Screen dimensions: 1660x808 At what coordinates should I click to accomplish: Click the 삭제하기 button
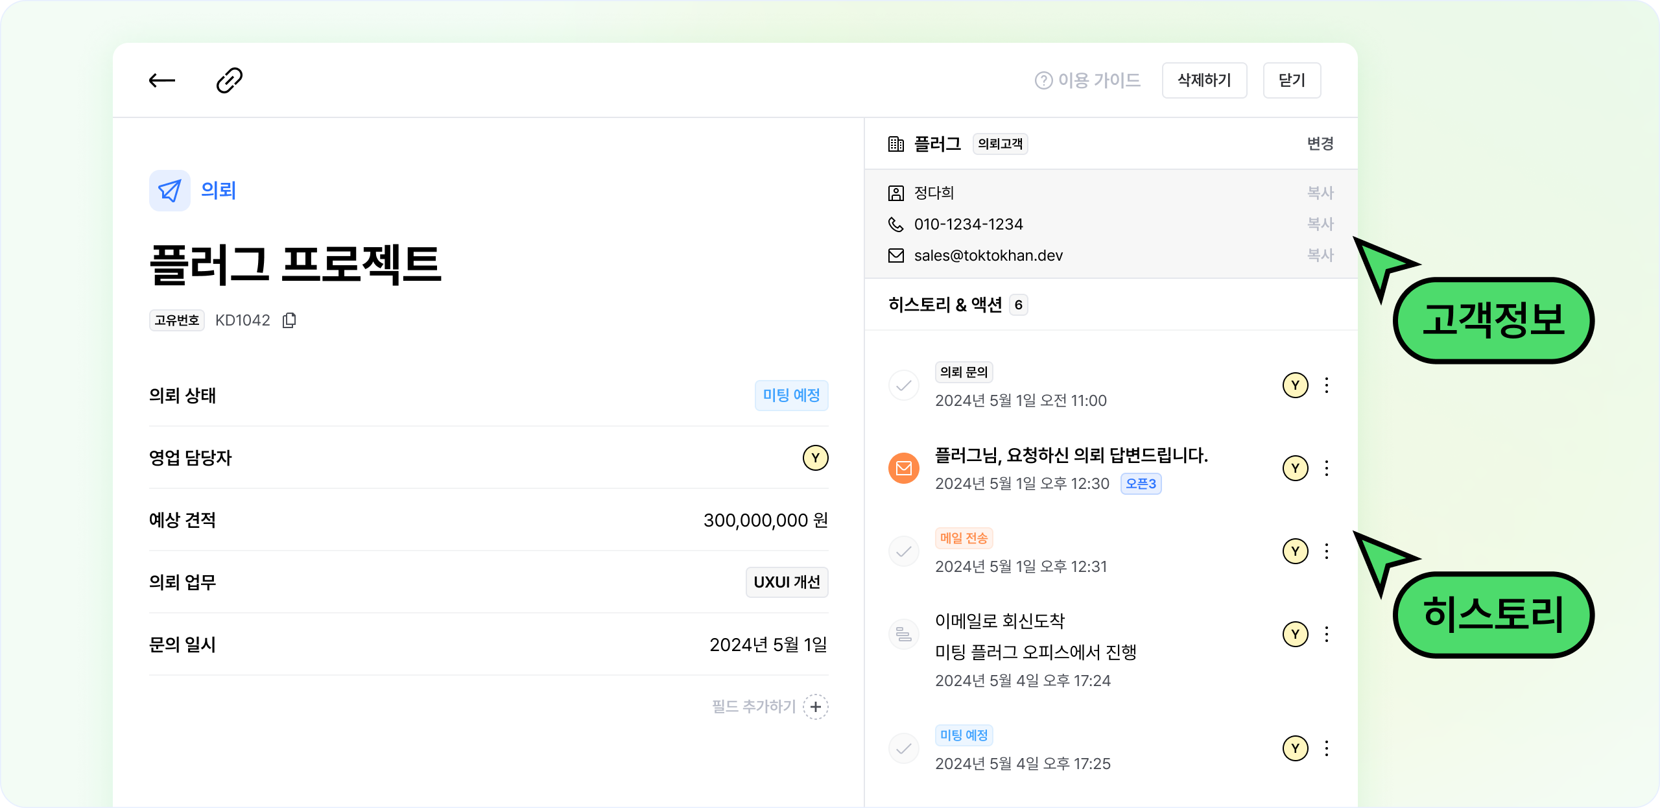1204,80
